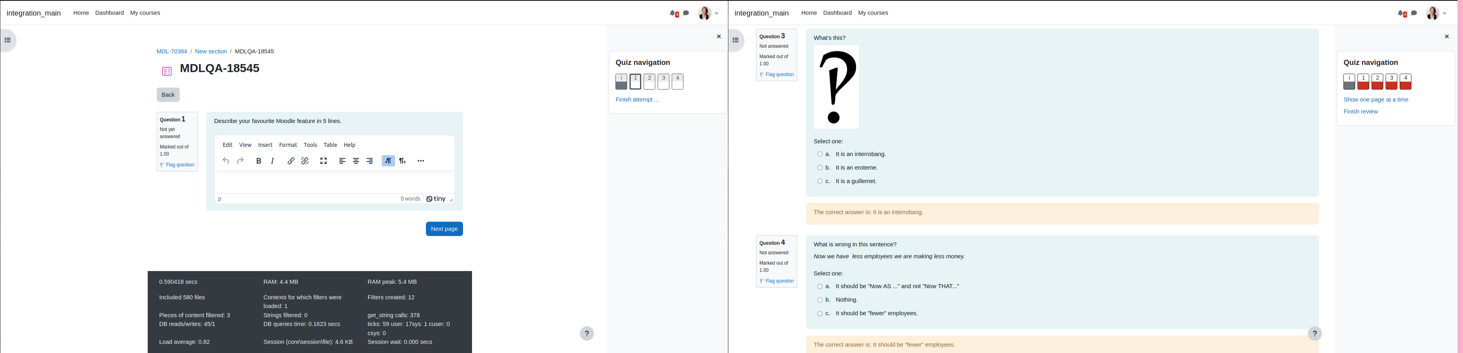
Task: Center-align text in the editor
Action: click(x=356, y=161)
